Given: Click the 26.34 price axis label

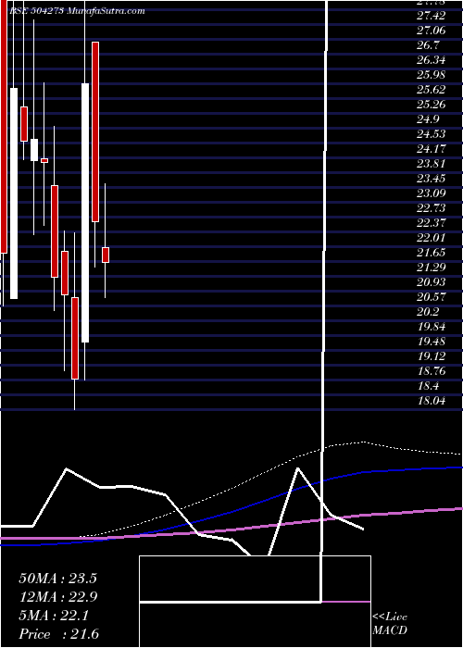Looking at the screenshot, I should tap(432, 60).
